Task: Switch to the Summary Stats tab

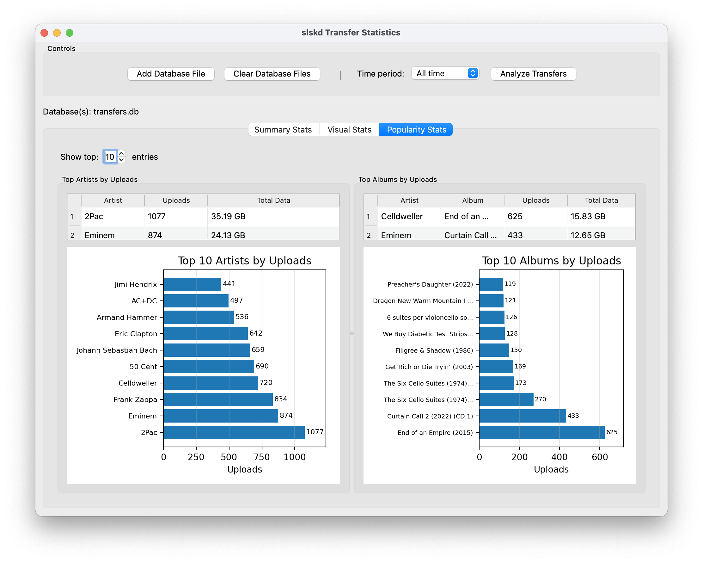Action: pyautogui.click(x=283, y=129)
